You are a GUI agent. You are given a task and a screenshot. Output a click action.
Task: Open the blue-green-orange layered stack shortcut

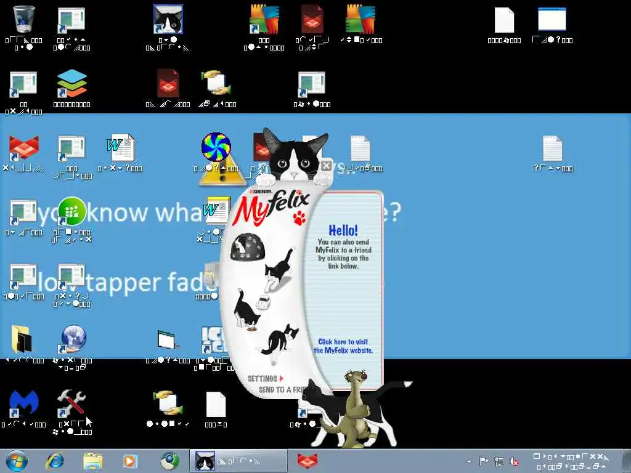pyautogui.click(x=71, y=84)
